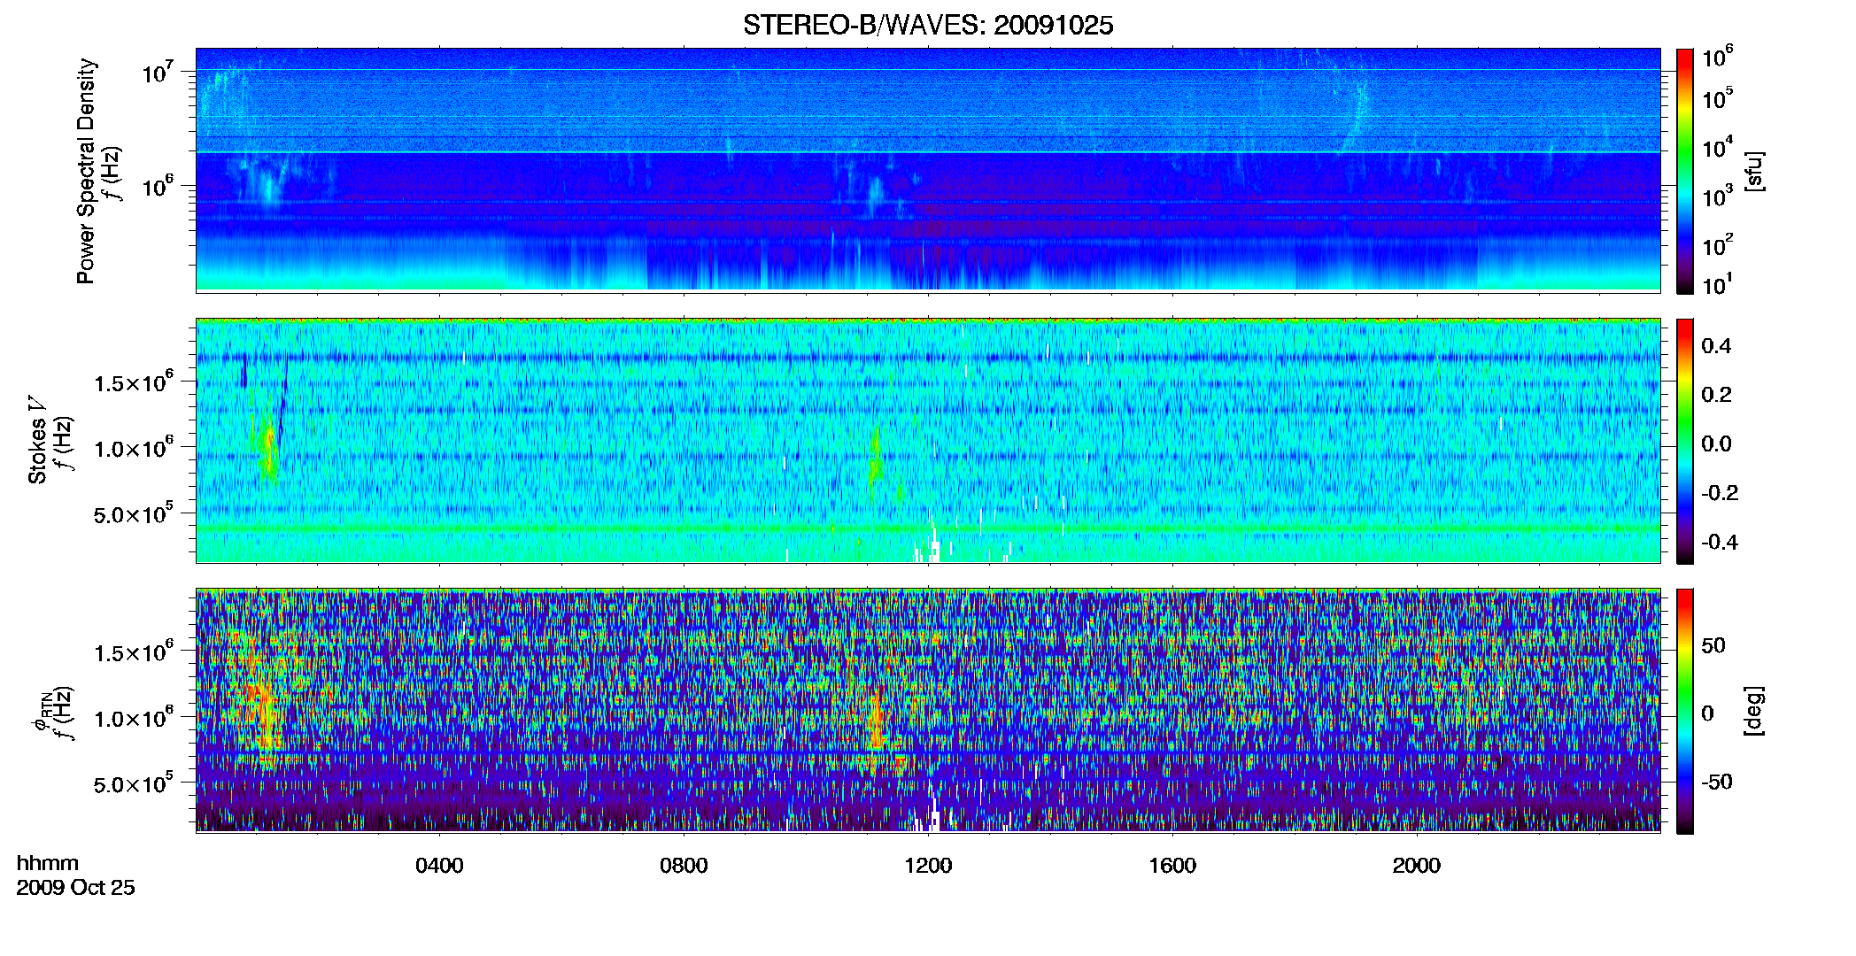
Task: Click the positive "0.4" Stokes colorbar label
Action: 1716,346
